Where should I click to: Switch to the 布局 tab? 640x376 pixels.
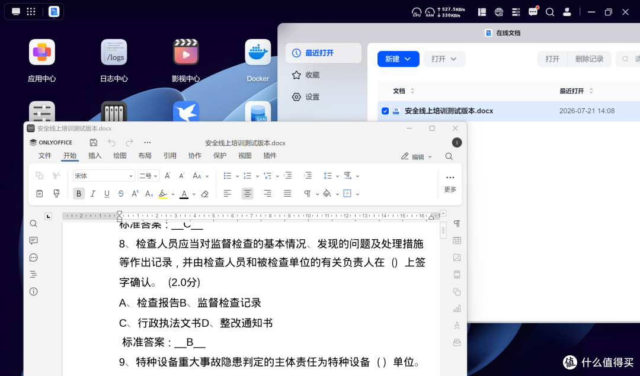point(145,156)
